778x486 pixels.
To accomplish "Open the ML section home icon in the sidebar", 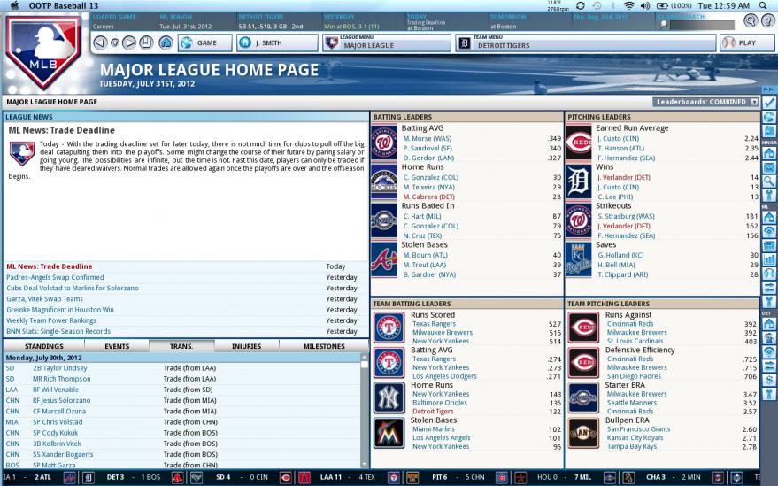I will point(768,218).
